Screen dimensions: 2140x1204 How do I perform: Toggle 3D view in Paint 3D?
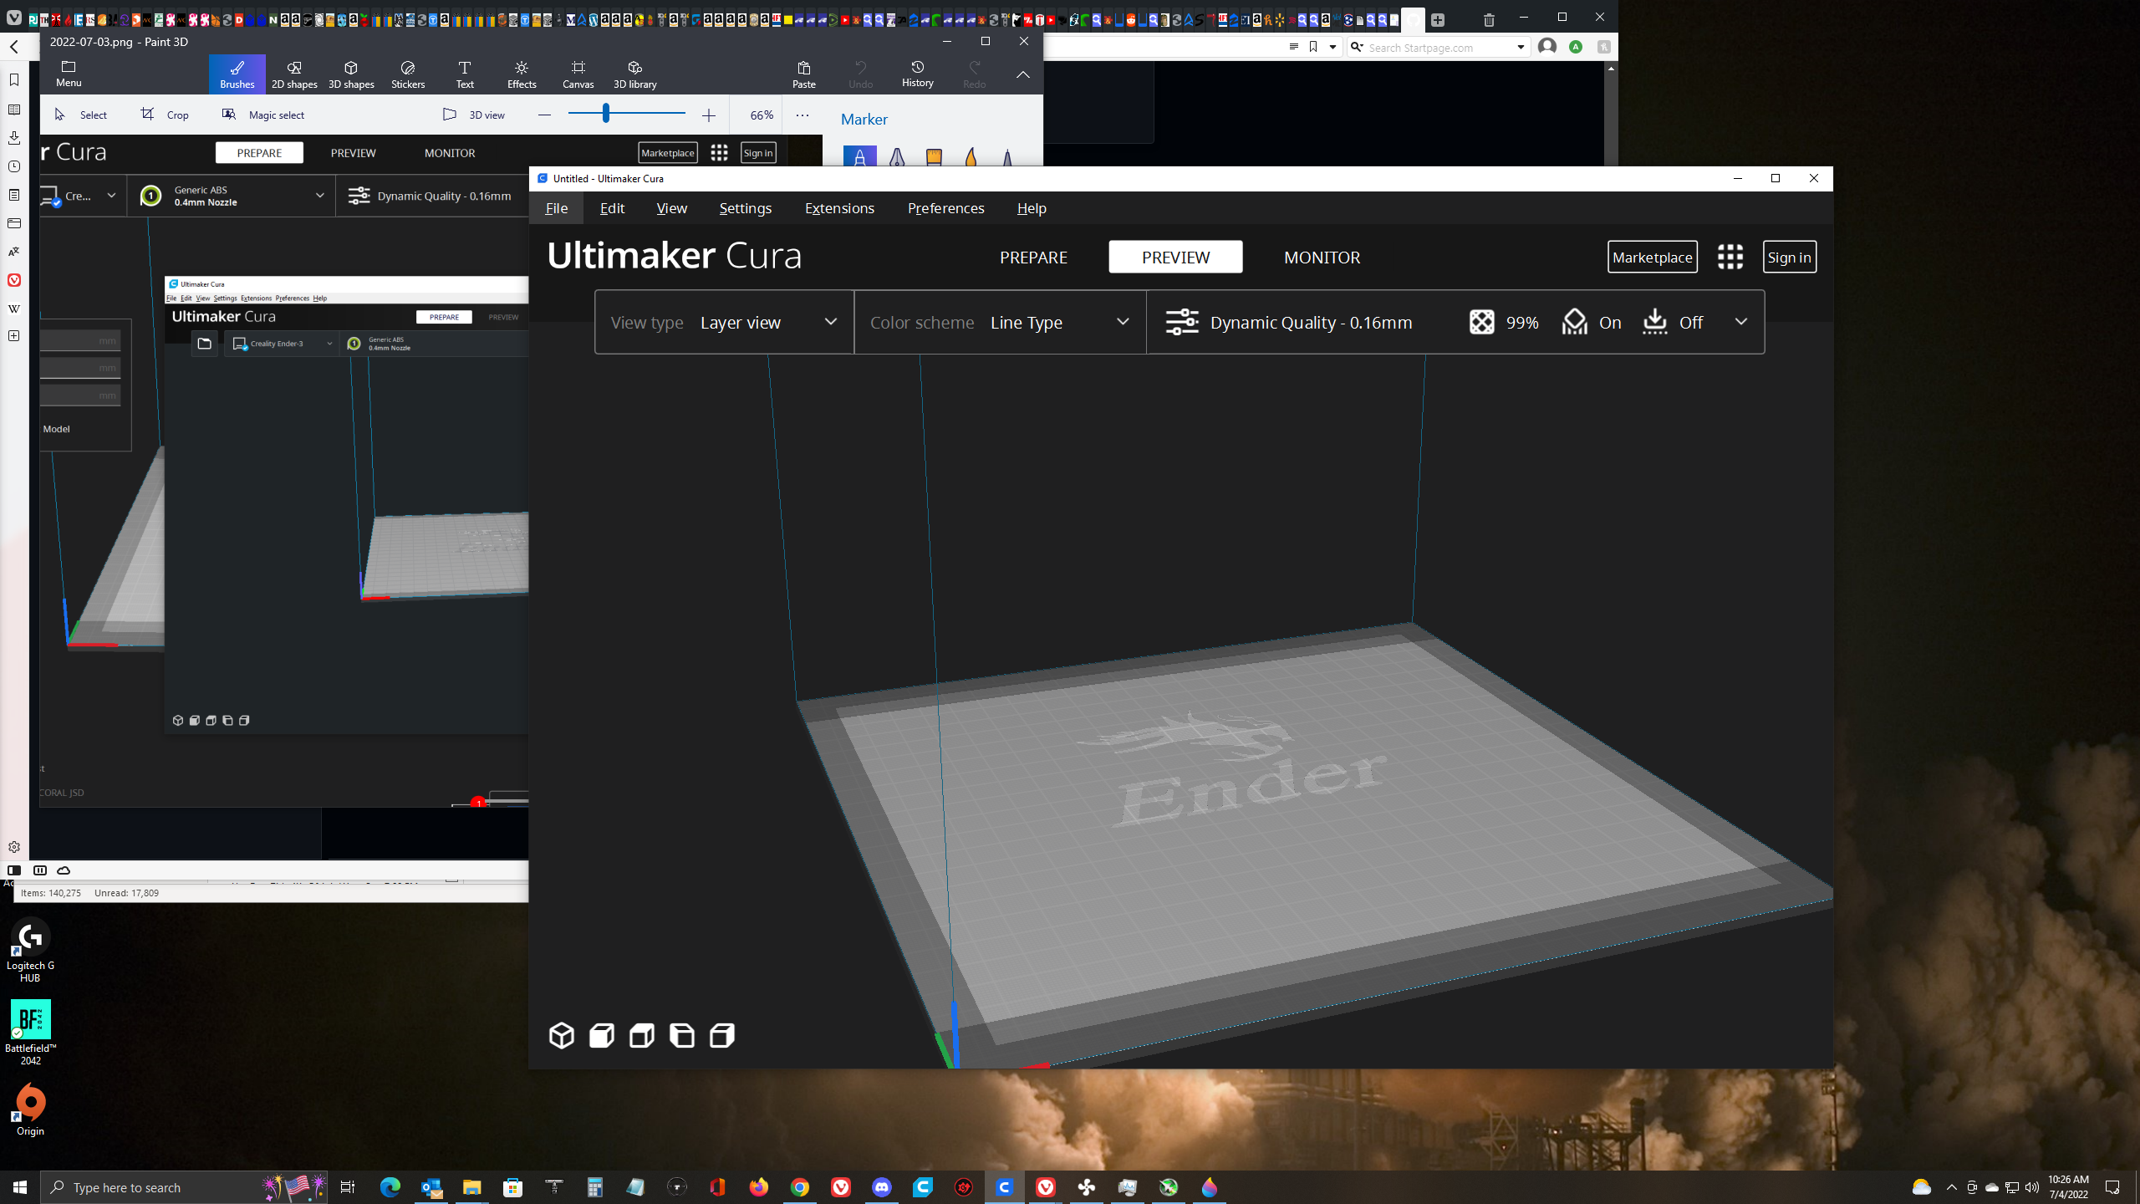[474, 115]
